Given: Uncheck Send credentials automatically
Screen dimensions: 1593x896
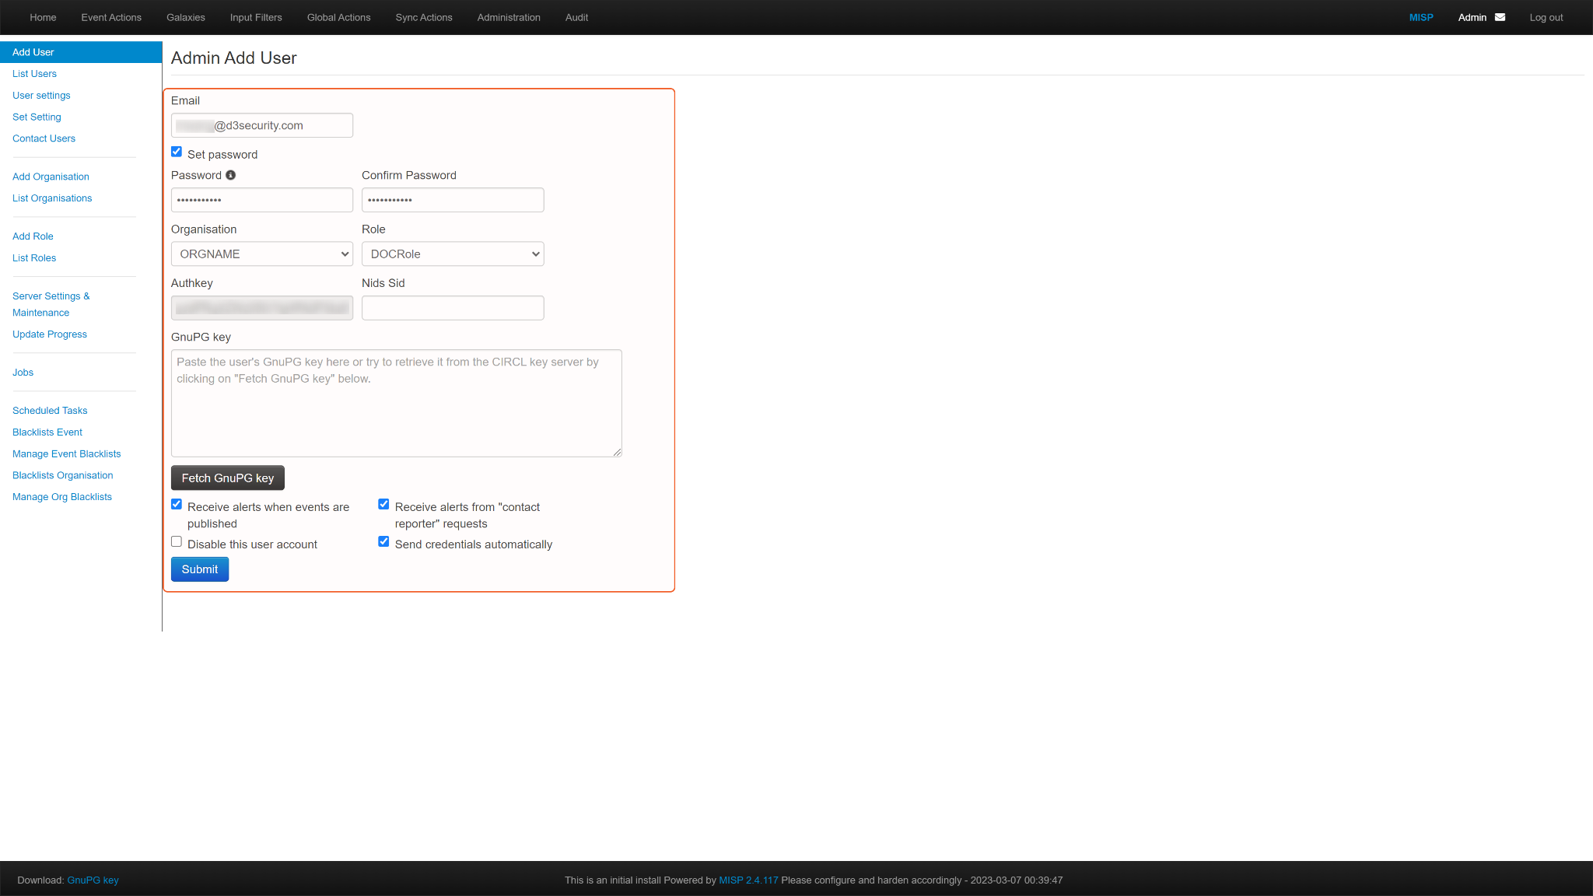Looking at the screenshot, I should [383, 542].
